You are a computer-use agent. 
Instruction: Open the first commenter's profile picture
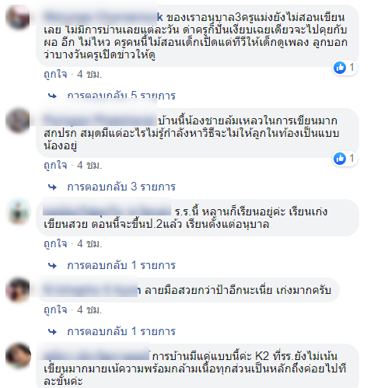[x=18, y=17]
